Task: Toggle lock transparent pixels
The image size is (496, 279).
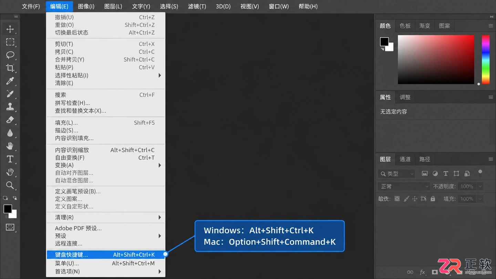Action: [x=397, y=199]
